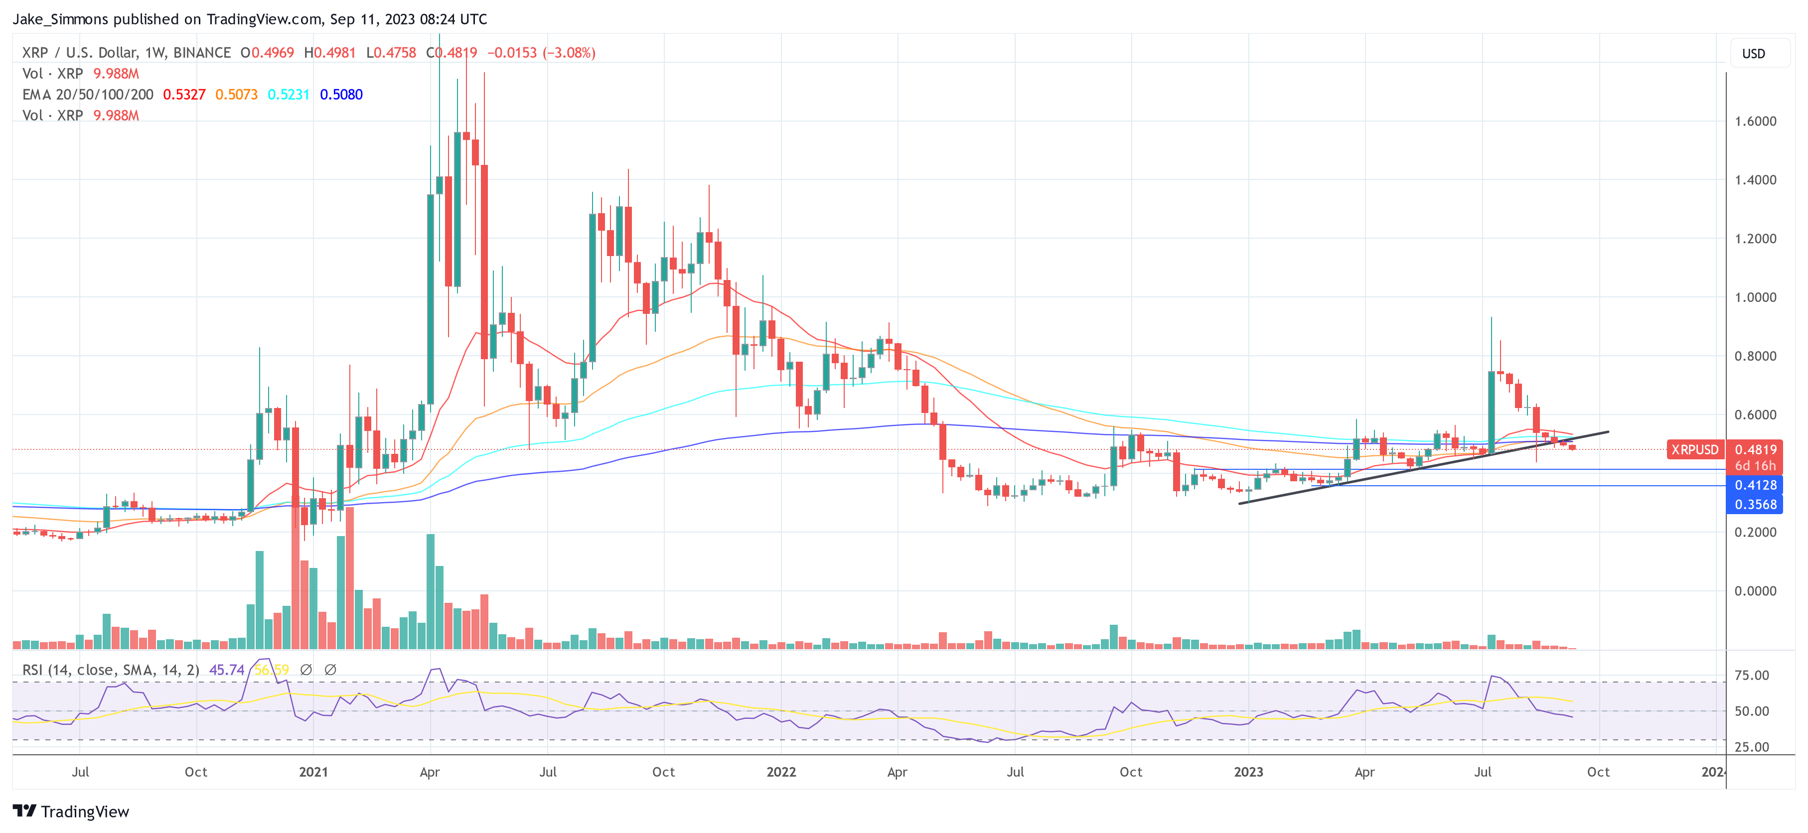Click the 0.3568 blue price level label
This screenshot has width=1808, height=833.
(1755, 505)
